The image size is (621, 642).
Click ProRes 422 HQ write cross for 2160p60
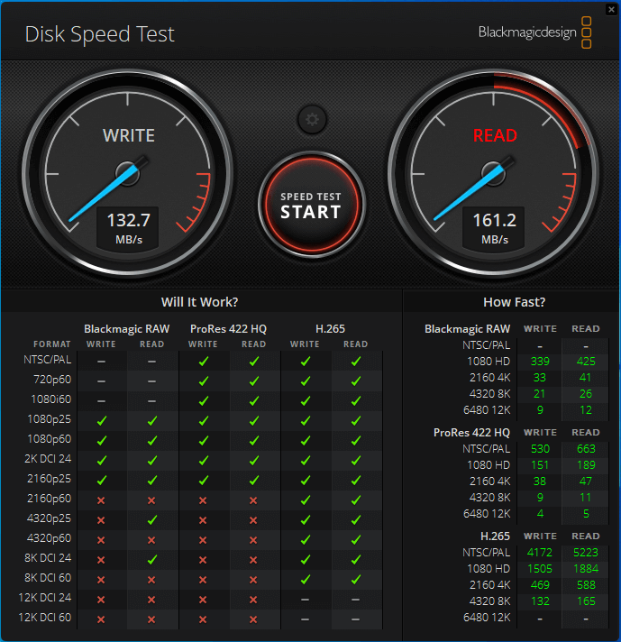[x=203, y=500]
